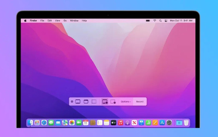The image size is (218, 137).
Task: Open the Downloads folder in Dock
Action: (179, 123)
